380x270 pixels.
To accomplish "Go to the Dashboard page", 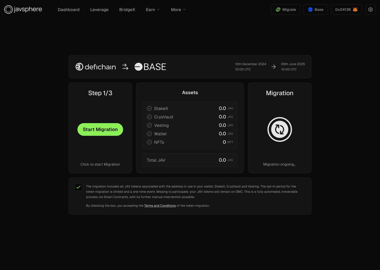I will coord(69,9).
